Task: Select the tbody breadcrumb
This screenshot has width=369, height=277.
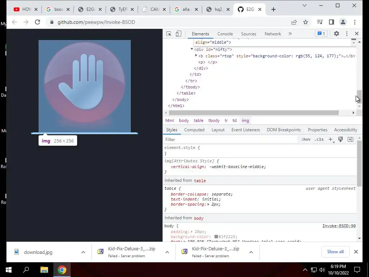Action: (x=214, y=120)
